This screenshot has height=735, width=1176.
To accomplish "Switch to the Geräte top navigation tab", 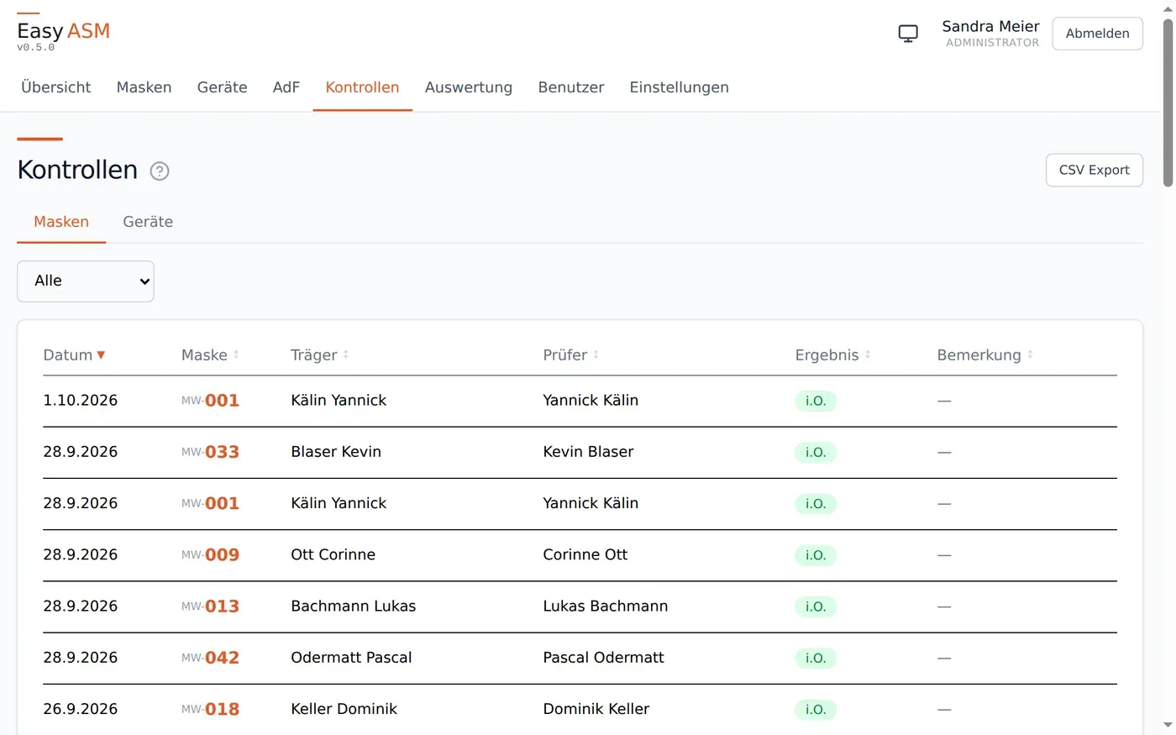I will click(x=223, y=87).
